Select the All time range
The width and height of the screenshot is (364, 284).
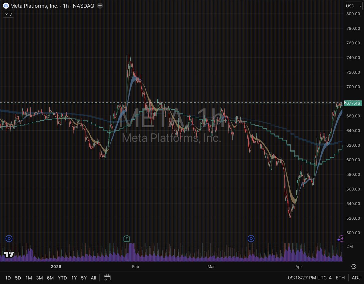pyautogui.click(x=93, y=278)
